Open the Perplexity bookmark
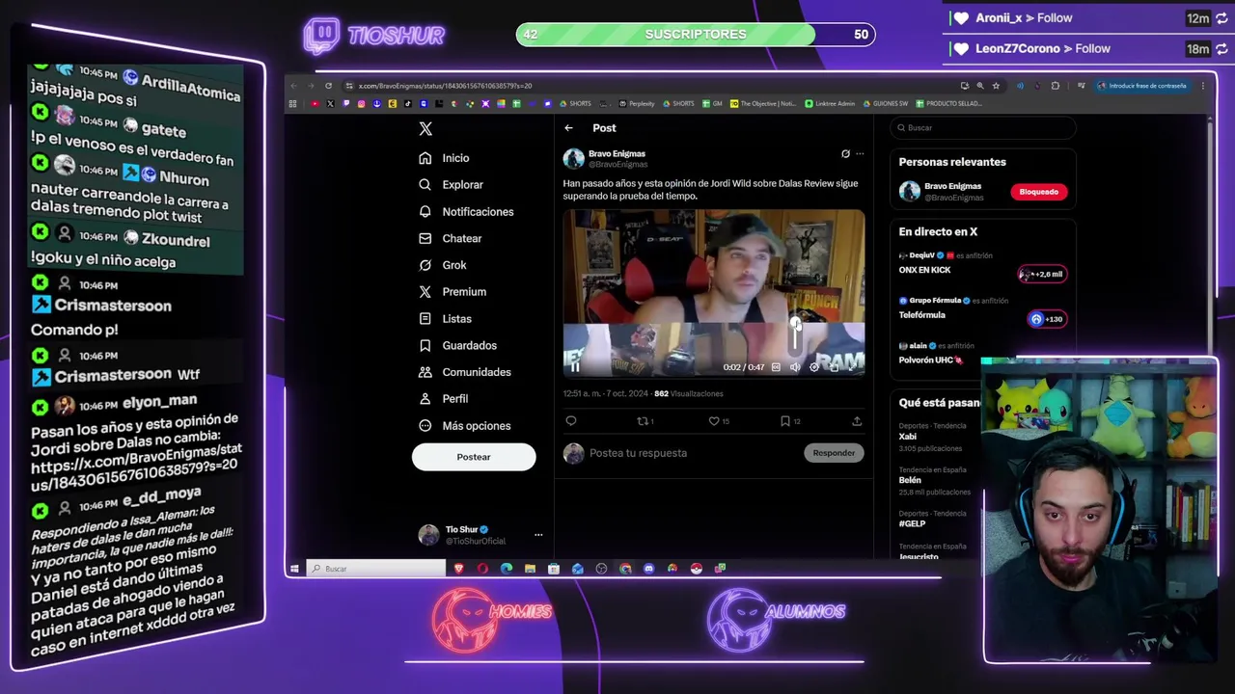1235x694 pixels. click(x=637, y=103)
